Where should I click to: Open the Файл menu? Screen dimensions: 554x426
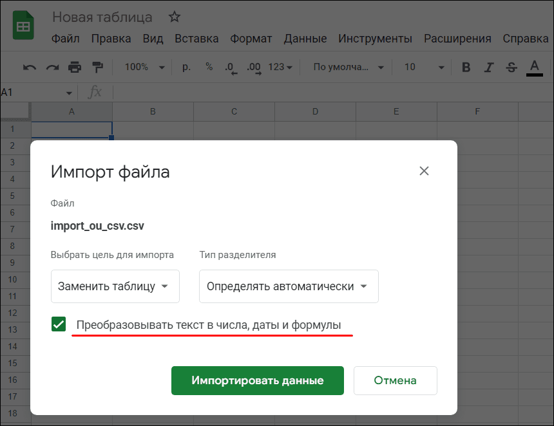(65, 39)
